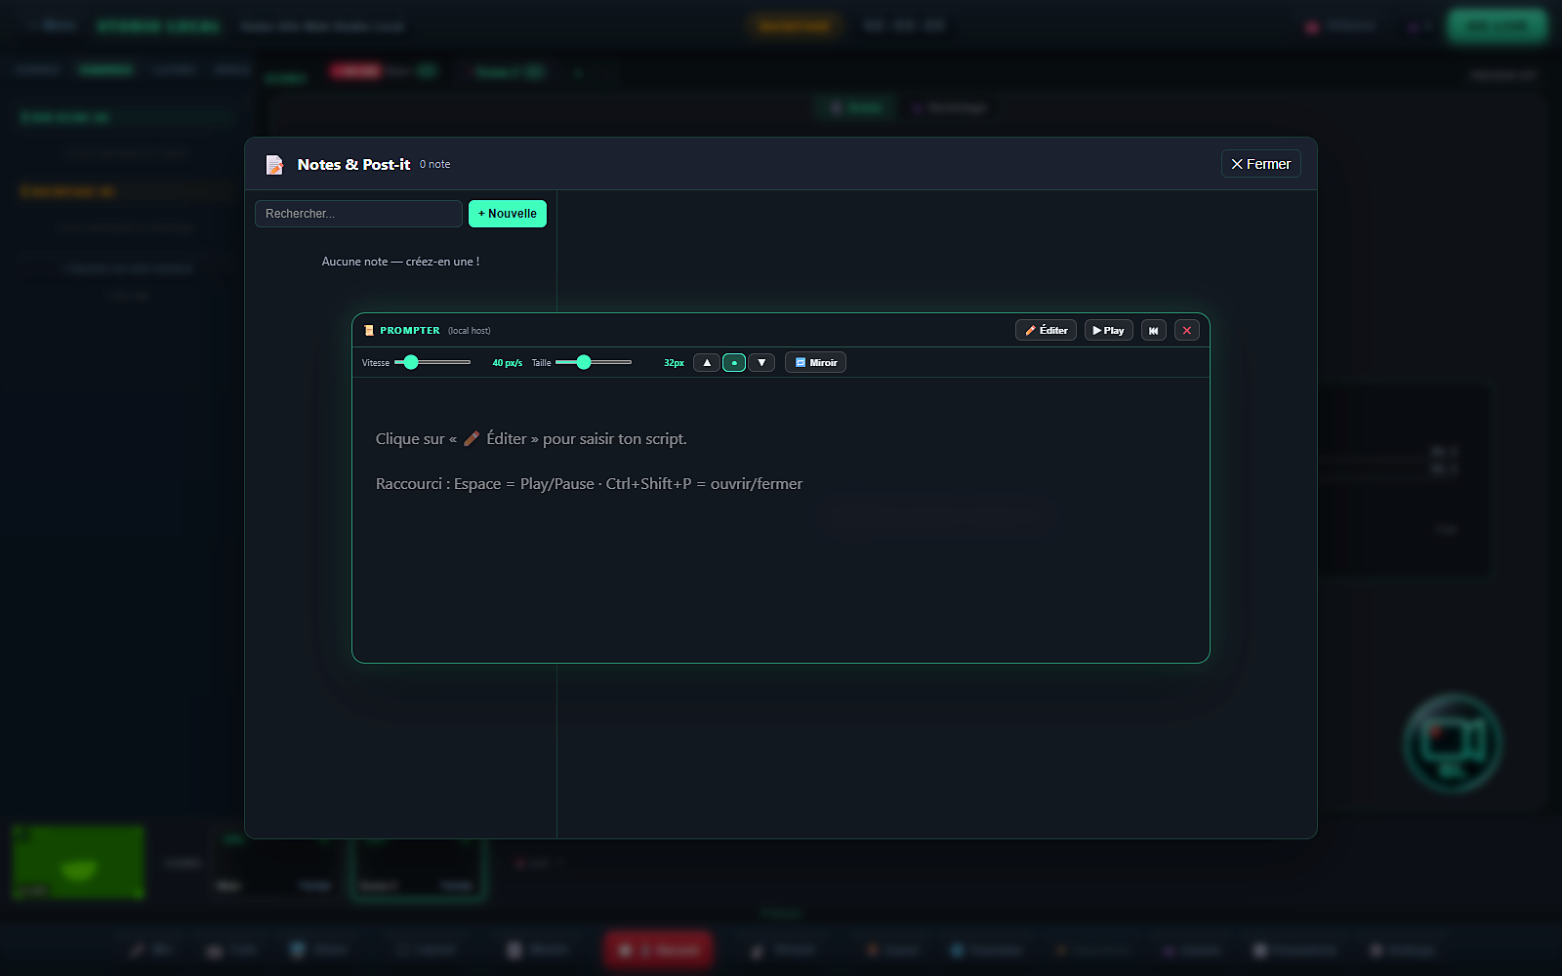The height and width of the screenshot is (976, 1562).
Task: Close the Prompter panel with the red X
Action: coord(1187,331)
